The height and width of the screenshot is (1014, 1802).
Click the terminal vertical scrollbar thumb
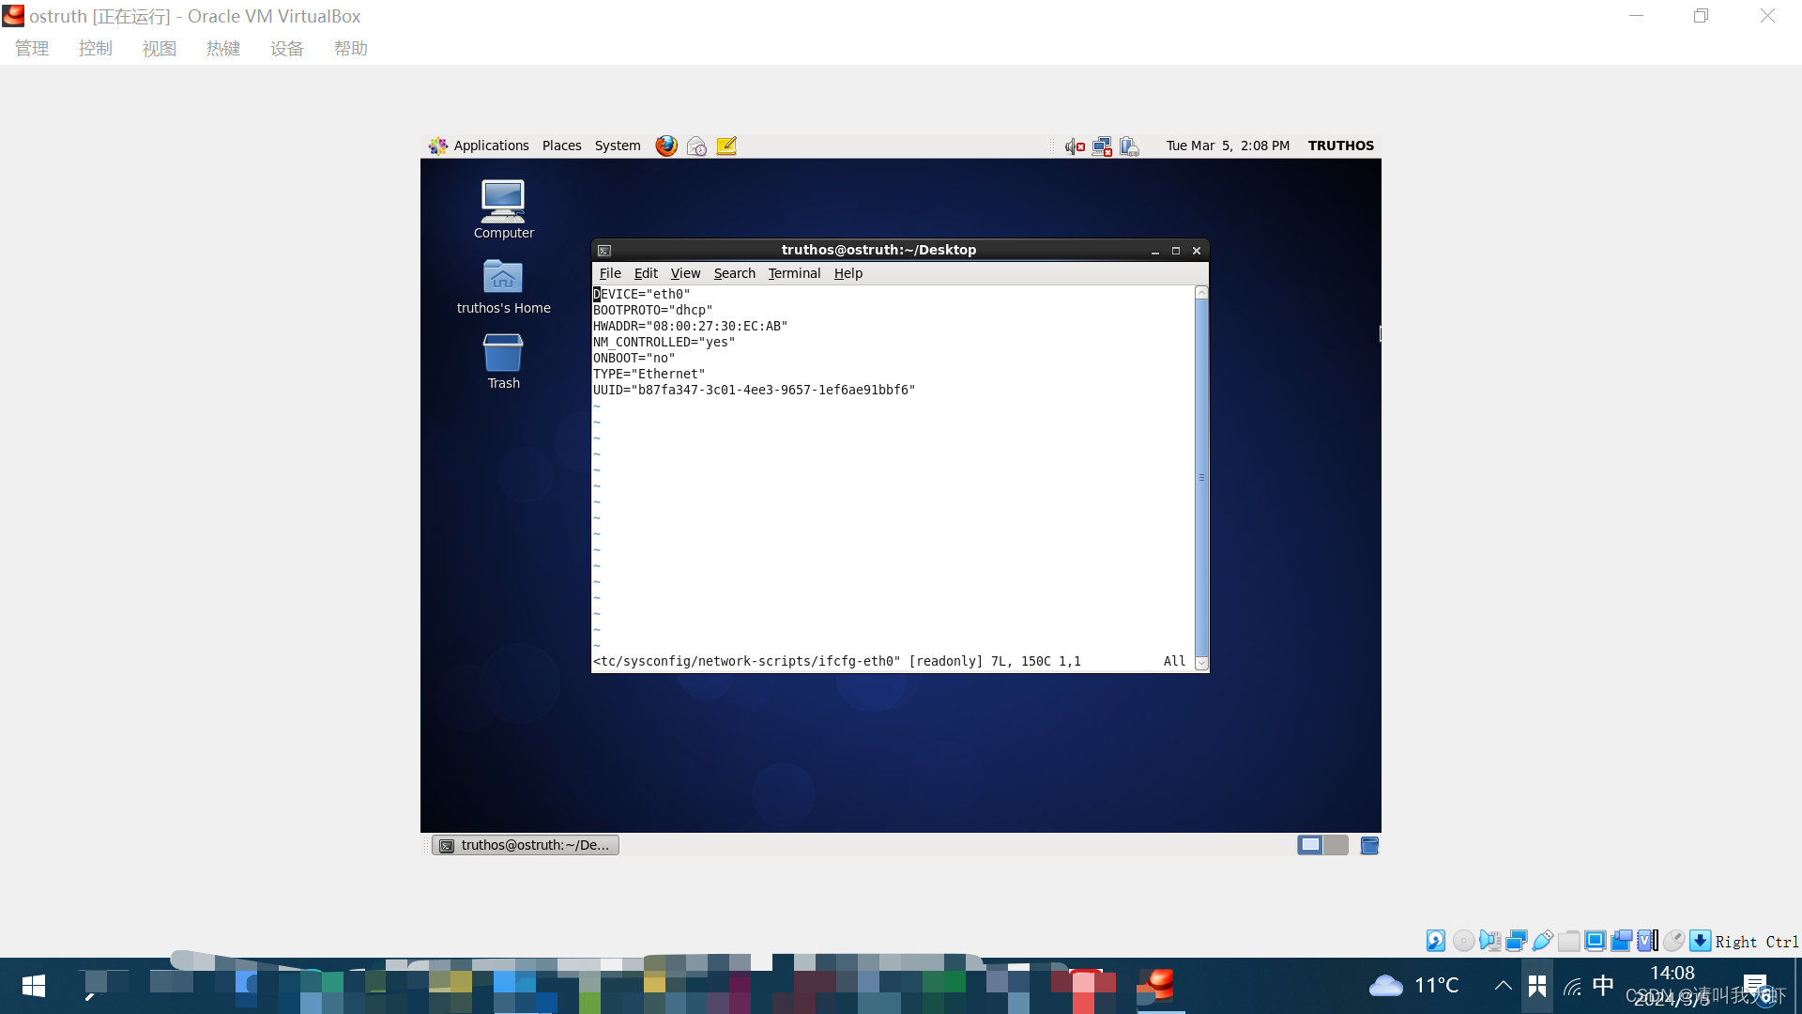1201,478
